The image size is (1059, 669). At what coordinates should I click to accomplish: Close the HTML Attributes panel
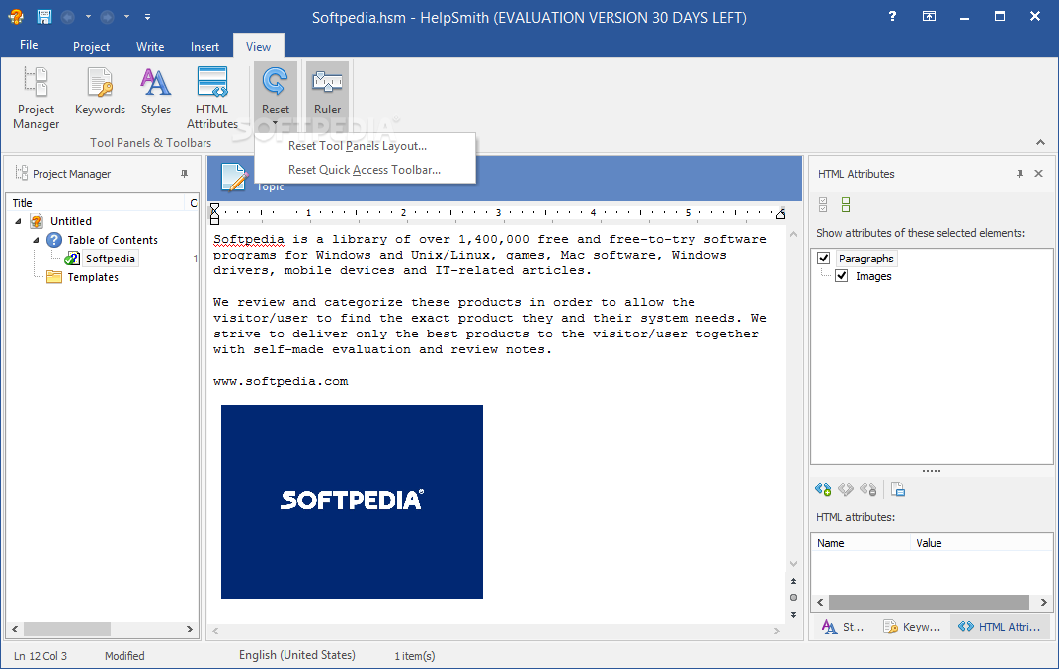1038,174
